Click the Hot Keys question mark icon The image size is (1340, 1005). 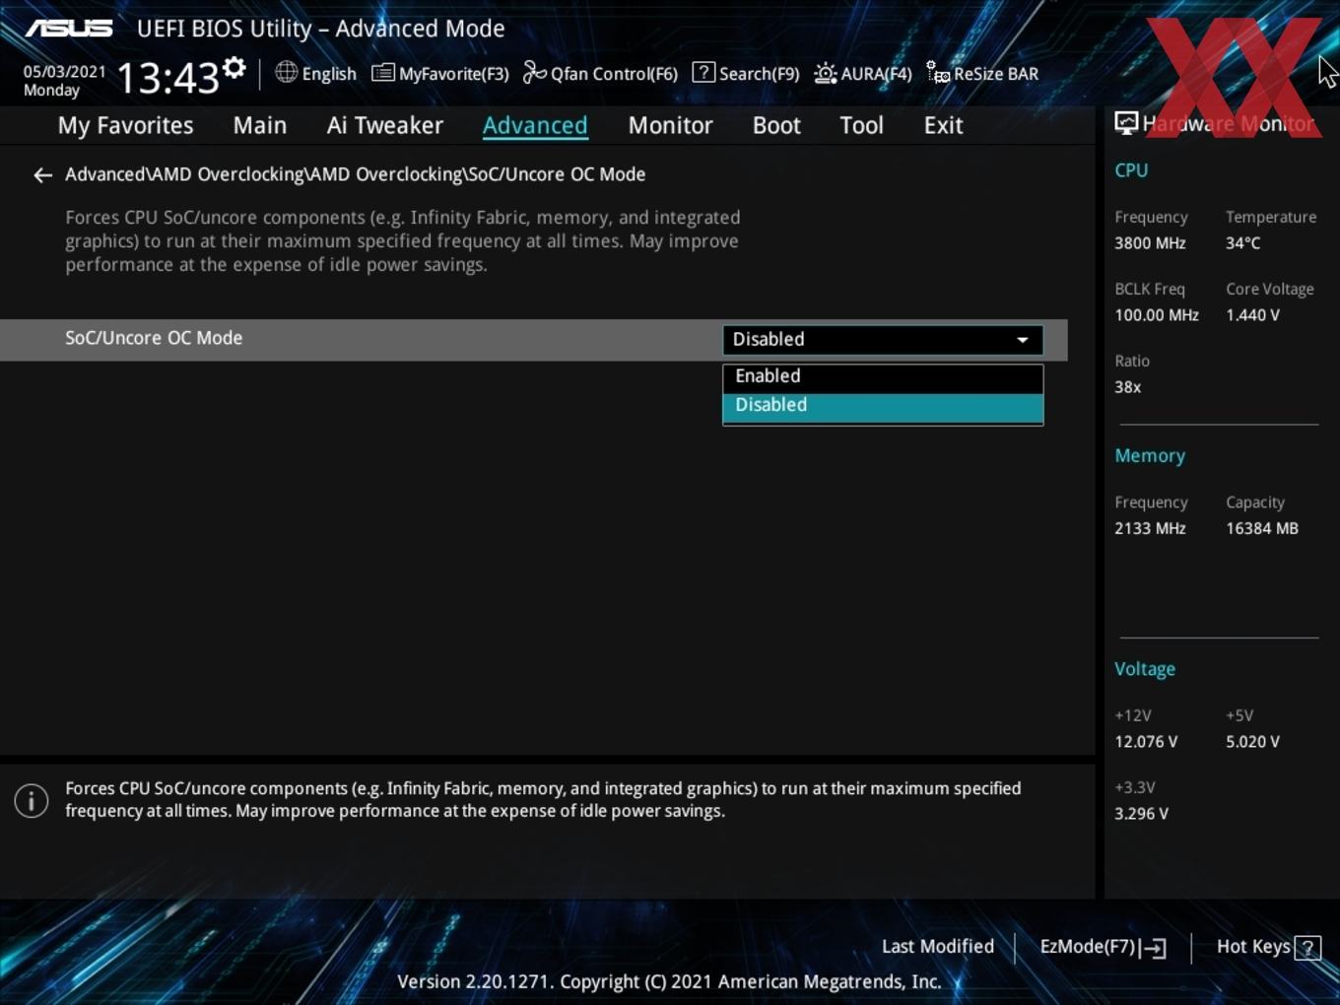coord(1307,948)
